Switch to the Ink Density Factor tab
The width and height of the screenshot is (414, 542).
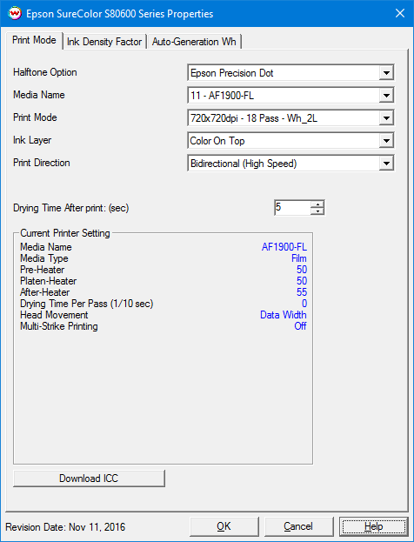[x=104, y=42]
